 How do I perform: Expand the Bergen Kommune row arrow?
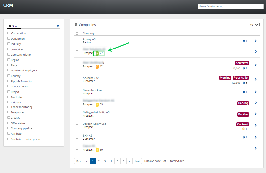pyautogui.click(x=255, y=125)
